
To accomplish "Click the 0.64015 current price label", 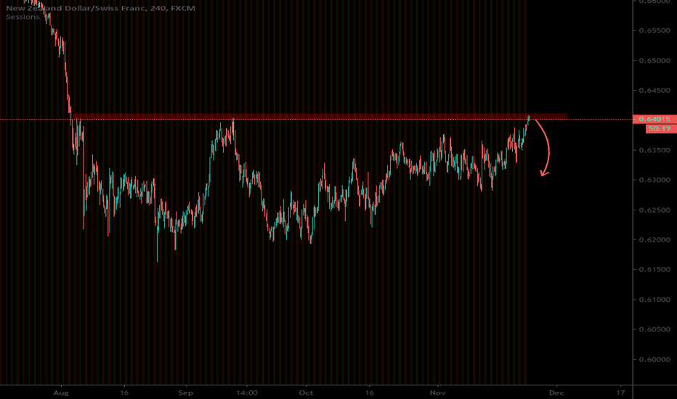I will pos(654,119).
